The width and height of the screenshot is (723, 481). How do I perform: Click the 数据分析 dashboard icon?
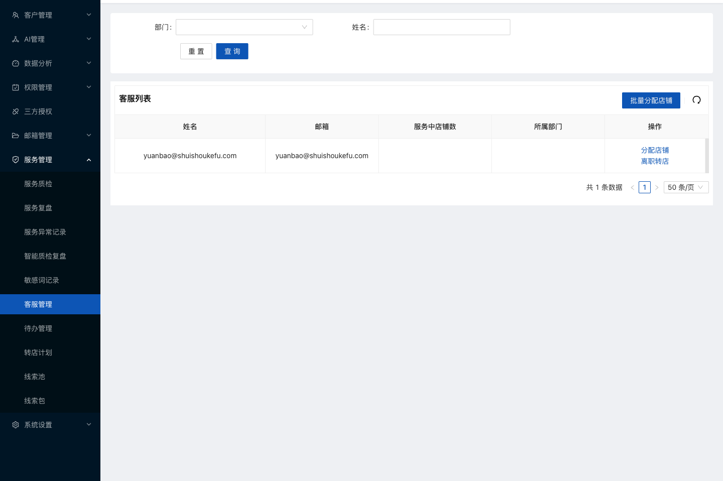pos(16,63)
